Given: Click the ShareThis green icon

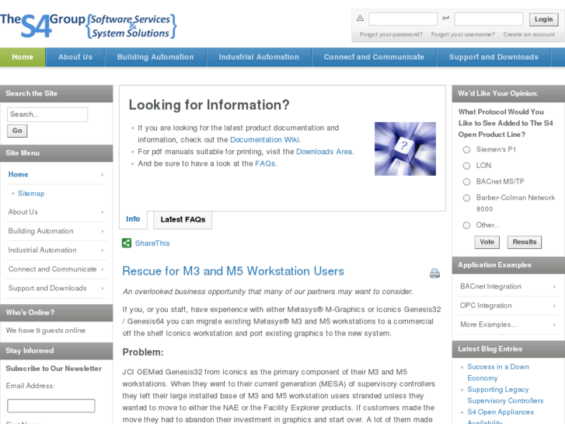Looking at the screenshot, I should point(127,243).
